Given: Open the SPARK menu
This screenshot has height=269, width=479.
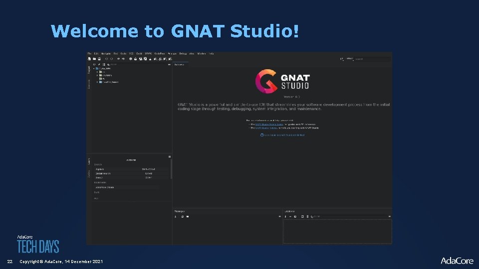Looking at the screenshot, I should 149,54.
